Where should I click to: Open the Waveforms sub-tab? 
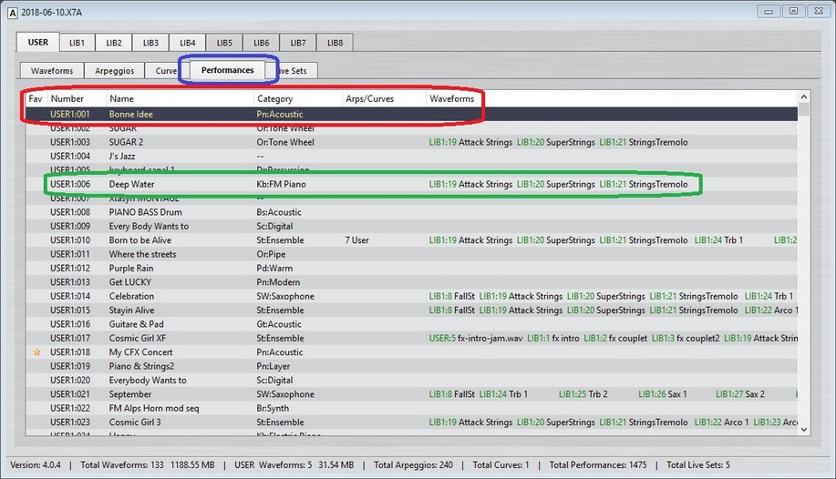pyautogui.click(x=52, y=70)
